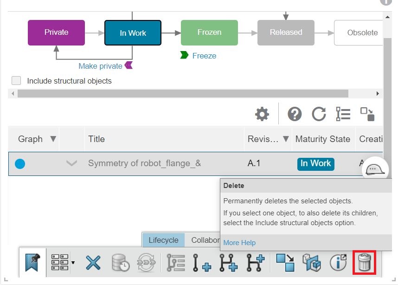Click the refresh arrow icon

click(319, 114)
